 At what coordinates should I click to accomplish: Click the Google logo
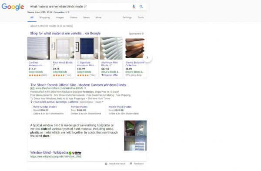click(x=13, y=7)
